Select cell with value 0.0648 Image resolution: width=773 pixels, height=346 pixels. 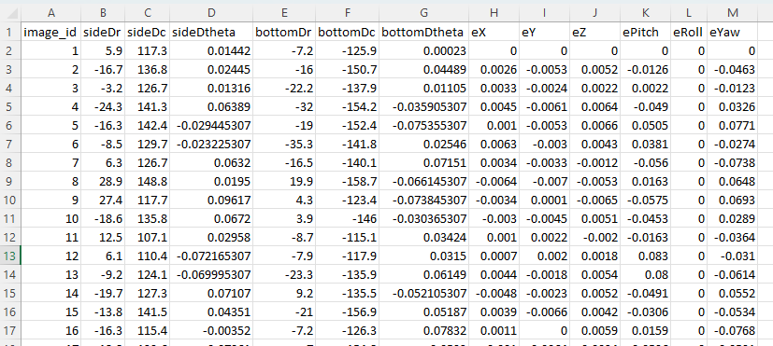[x=732, y=181]
